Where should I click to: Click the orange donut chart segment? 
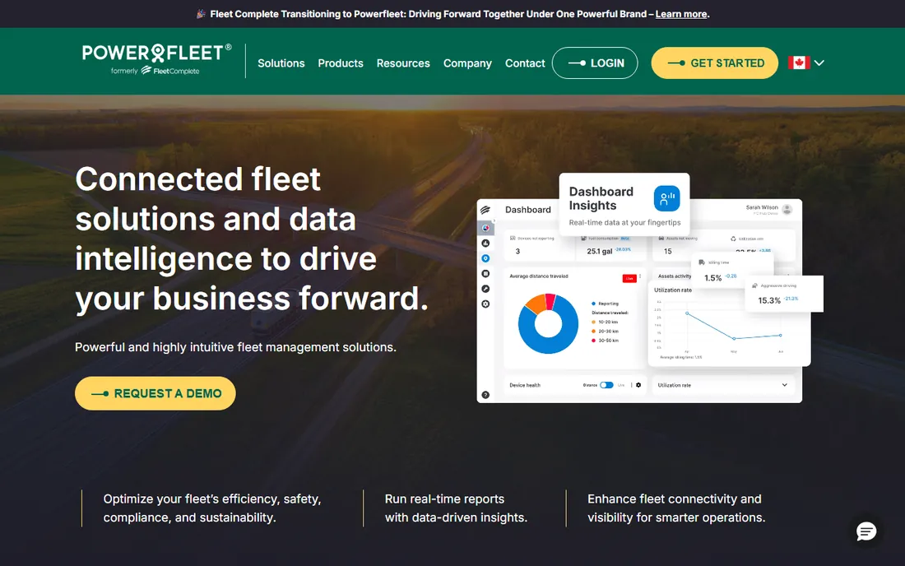pos(536,304)
